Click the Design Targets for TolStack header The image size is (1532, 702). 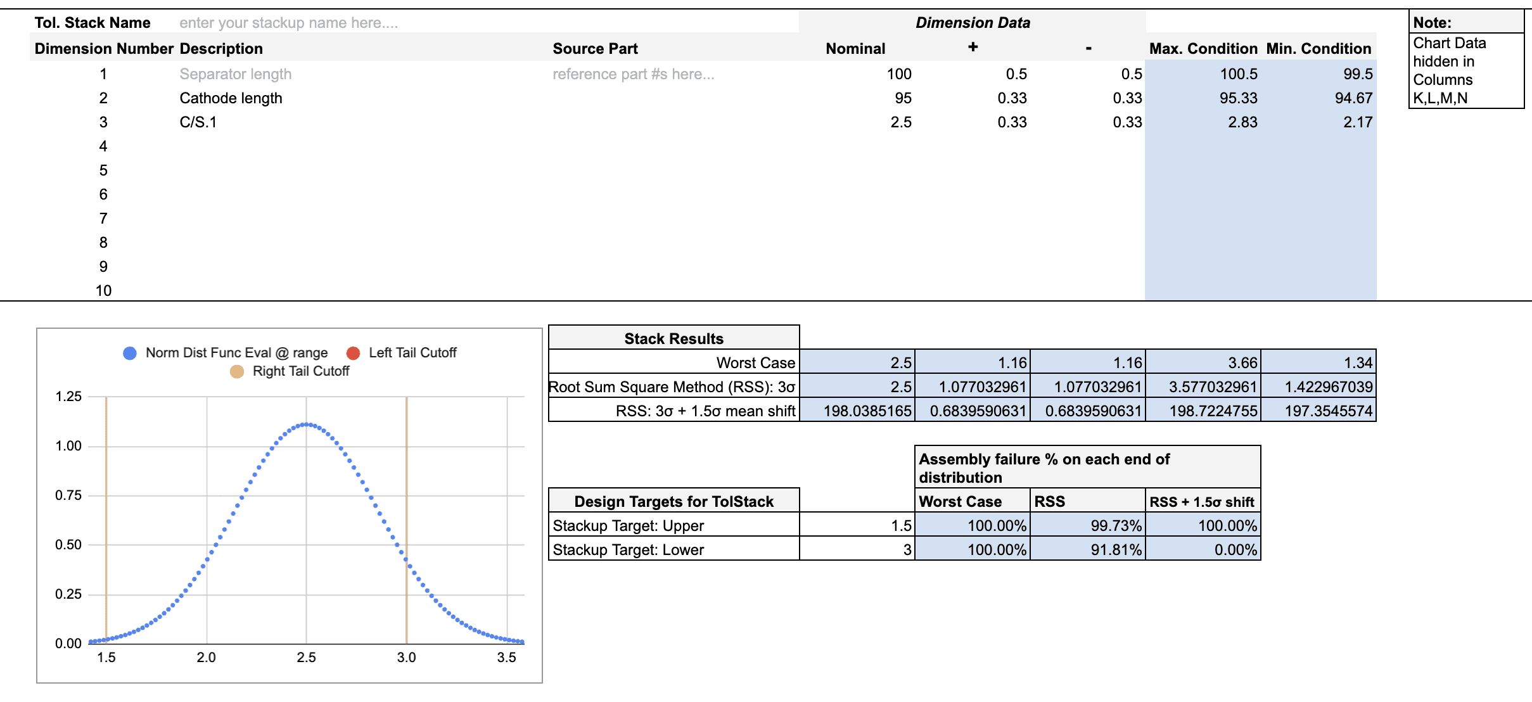(673, 501)
